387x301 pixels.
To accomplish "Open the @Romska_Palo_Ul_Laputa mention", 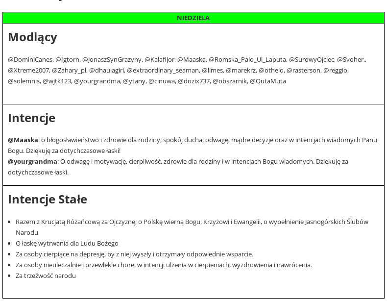I will (247, 60).
